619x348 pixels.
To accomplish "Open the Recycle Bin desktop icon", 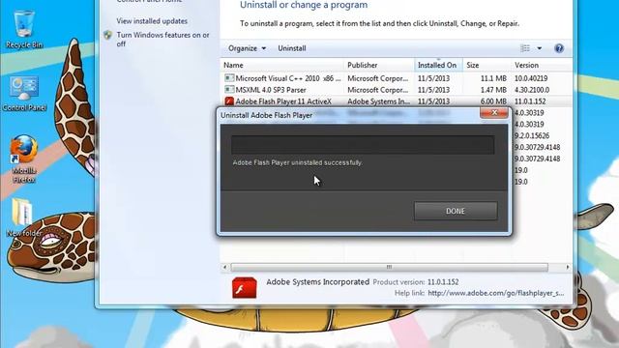I will (x=23, y=30).
